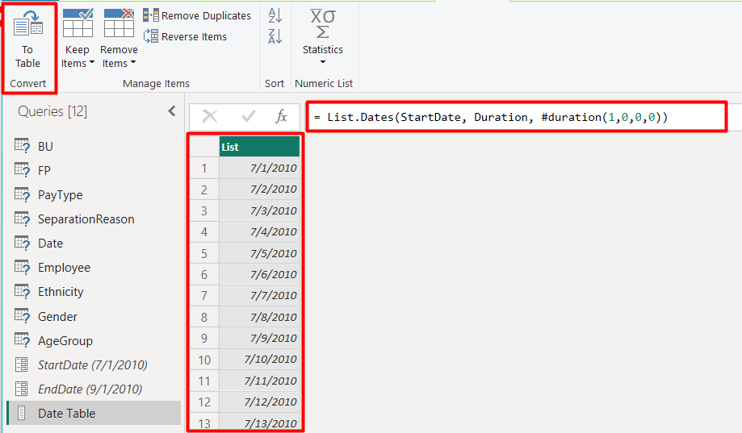Sort list ascending A to Z
Image resolution: width=742 pixels, height=433 pixels.
(275, 15)
